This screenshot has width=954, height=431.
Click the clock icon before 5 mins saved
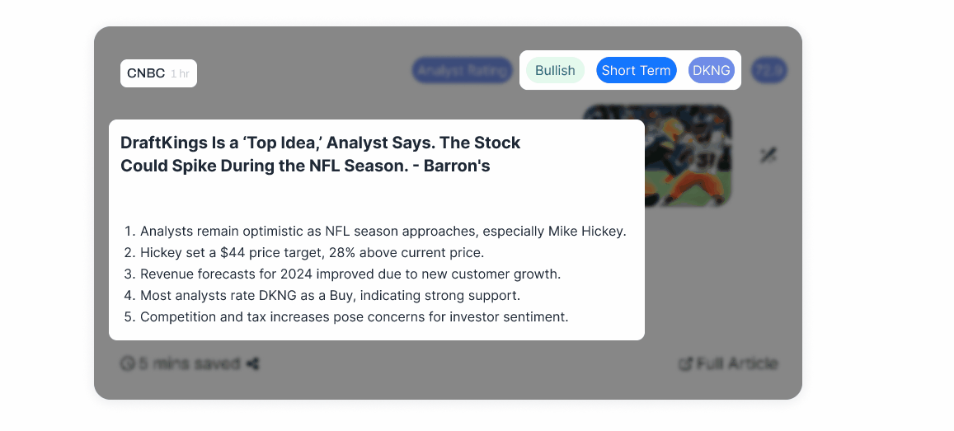click(x=127, y=364)
